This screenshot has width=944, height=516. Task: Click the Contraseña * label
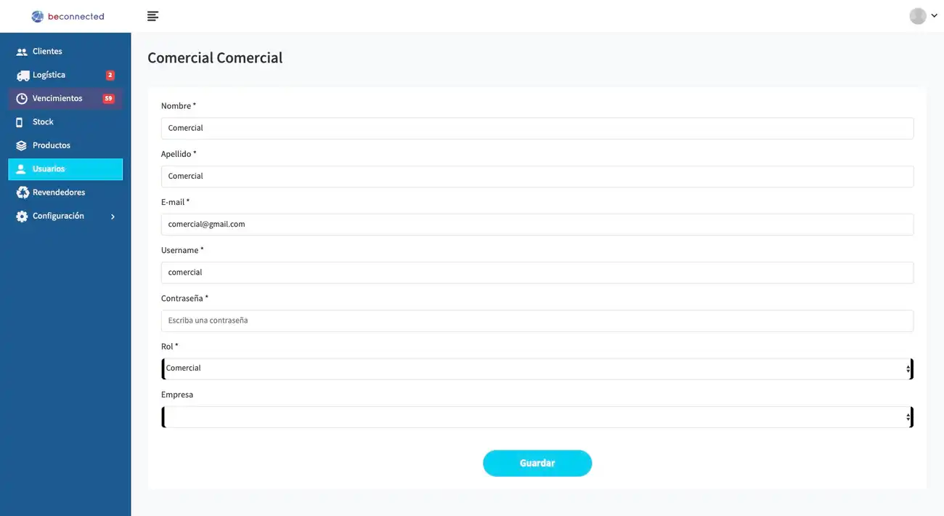[x=184, y=298]
